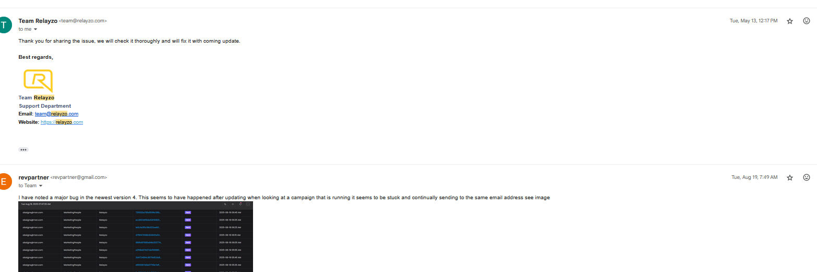
Task: Click the revpartner orange sender avatar
Action: tap(5, 182)
